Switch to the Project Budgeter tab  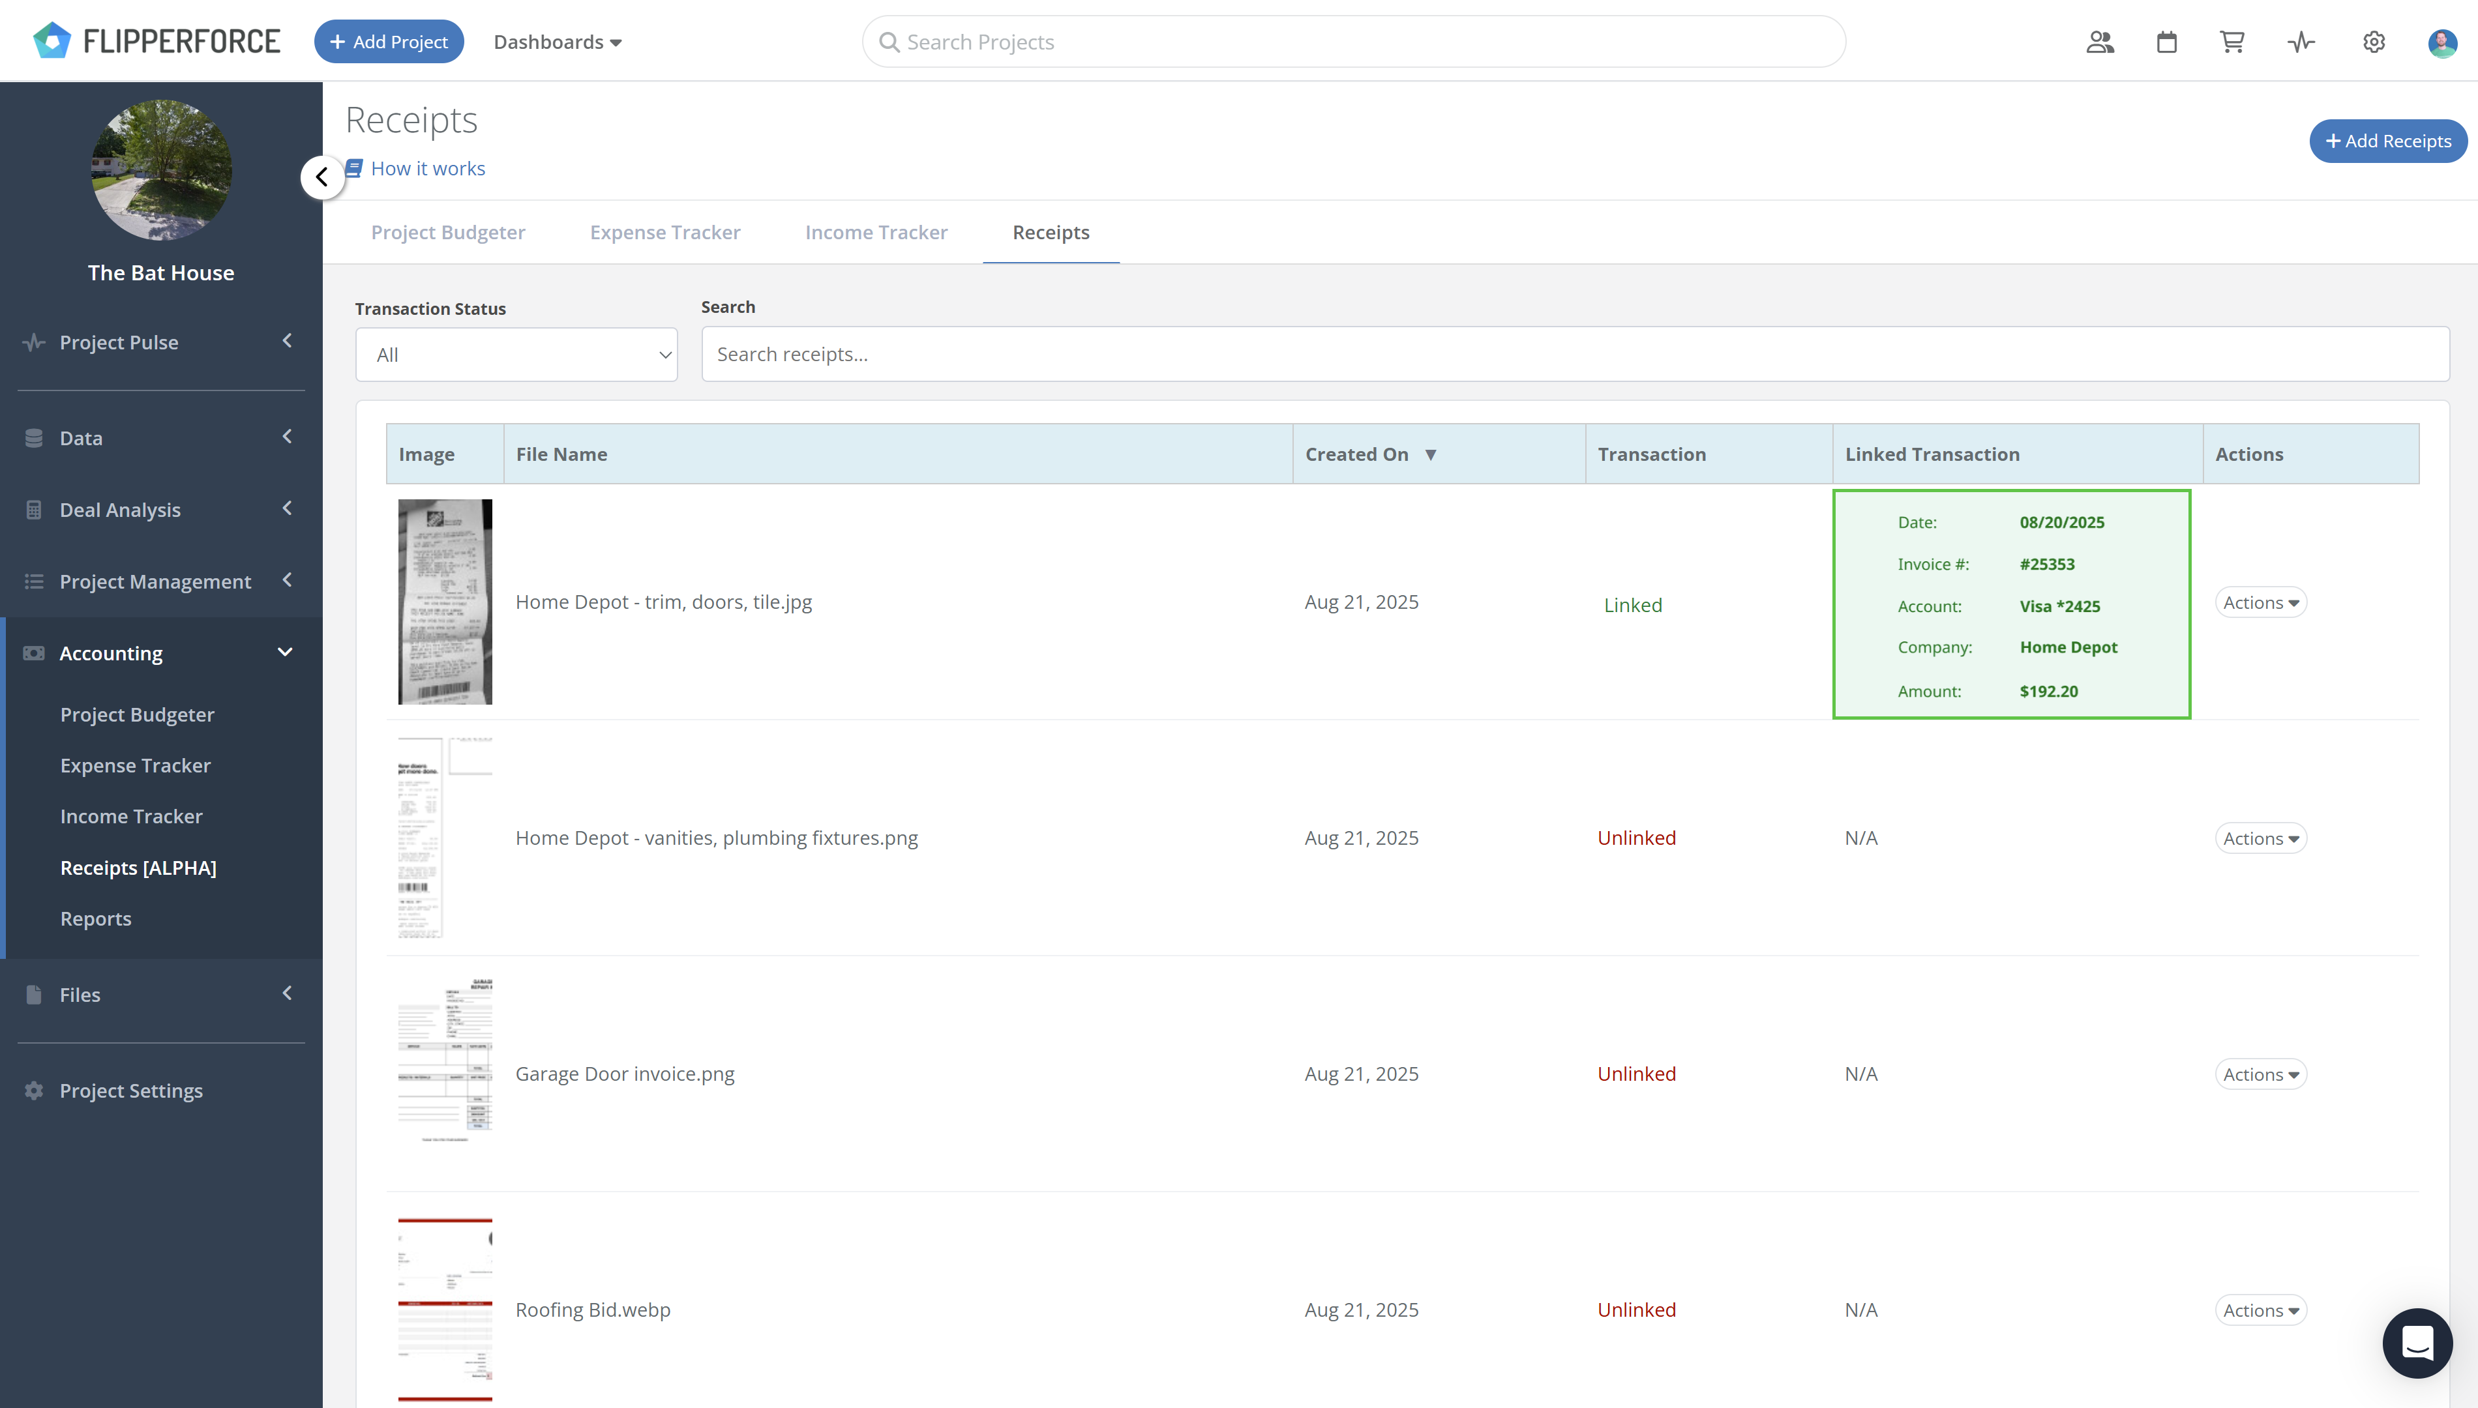coord(448,232)
